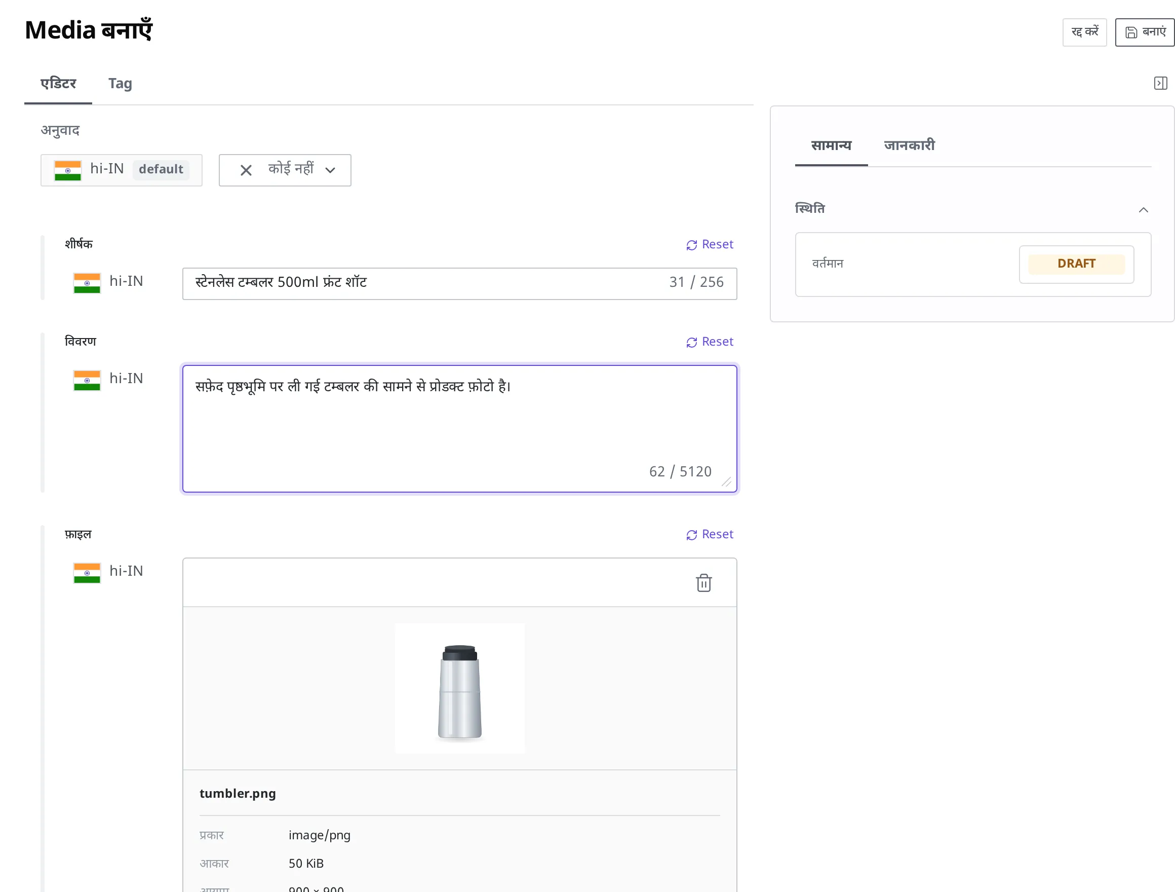This screenshot has height=892, width=1175.
Task: Open the DRAFT status selector
Action: coord(1076,264)
